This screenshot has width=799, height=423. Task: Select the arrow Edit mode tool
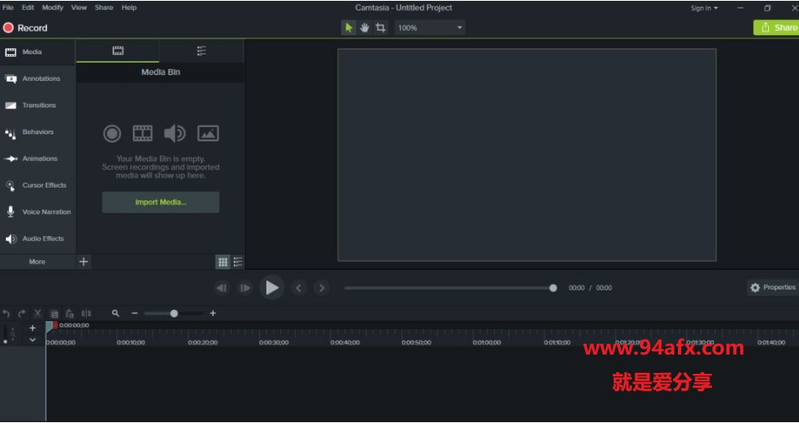point(348,28)
